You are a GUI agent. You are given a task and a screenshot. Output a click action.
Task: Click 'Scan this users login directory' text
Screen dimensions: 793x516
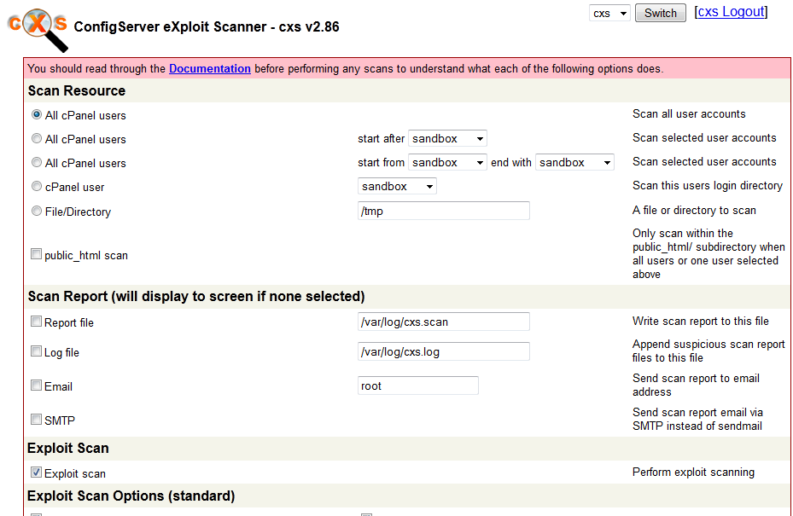pyautogui.click(x=708, y=185)
